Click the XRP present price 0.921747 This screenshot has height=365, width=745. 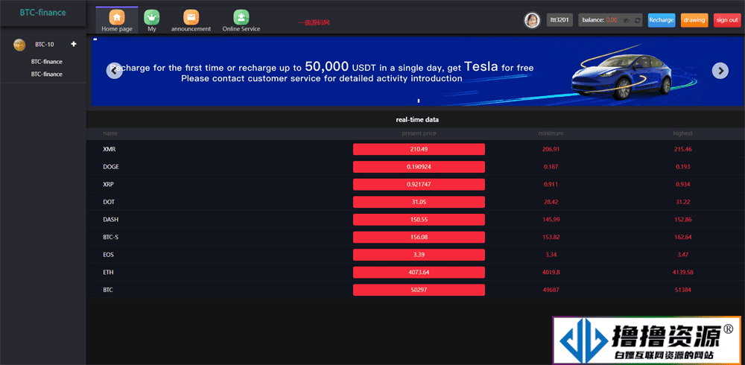pos(419,185)
